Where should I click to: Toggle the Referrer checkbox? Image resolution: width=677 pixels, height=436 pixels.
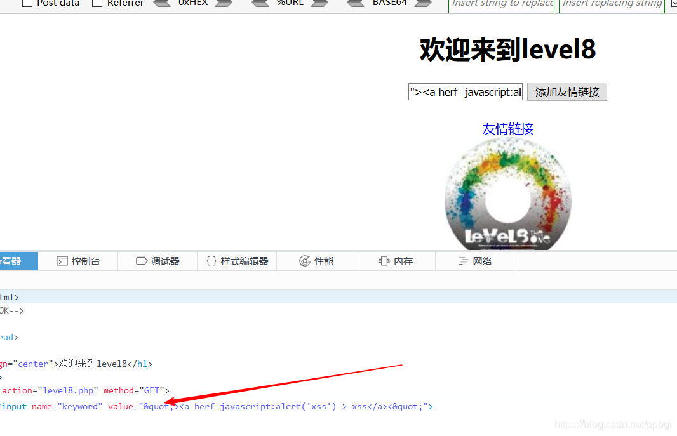click(x=97, y=3)
